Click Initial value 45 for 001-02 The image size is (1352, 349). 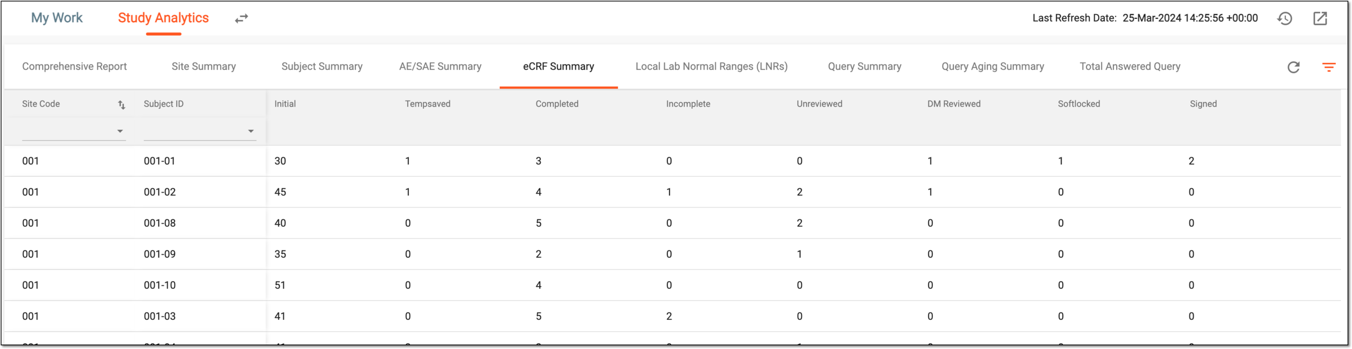pyautogui.click(x=280, y=192)
